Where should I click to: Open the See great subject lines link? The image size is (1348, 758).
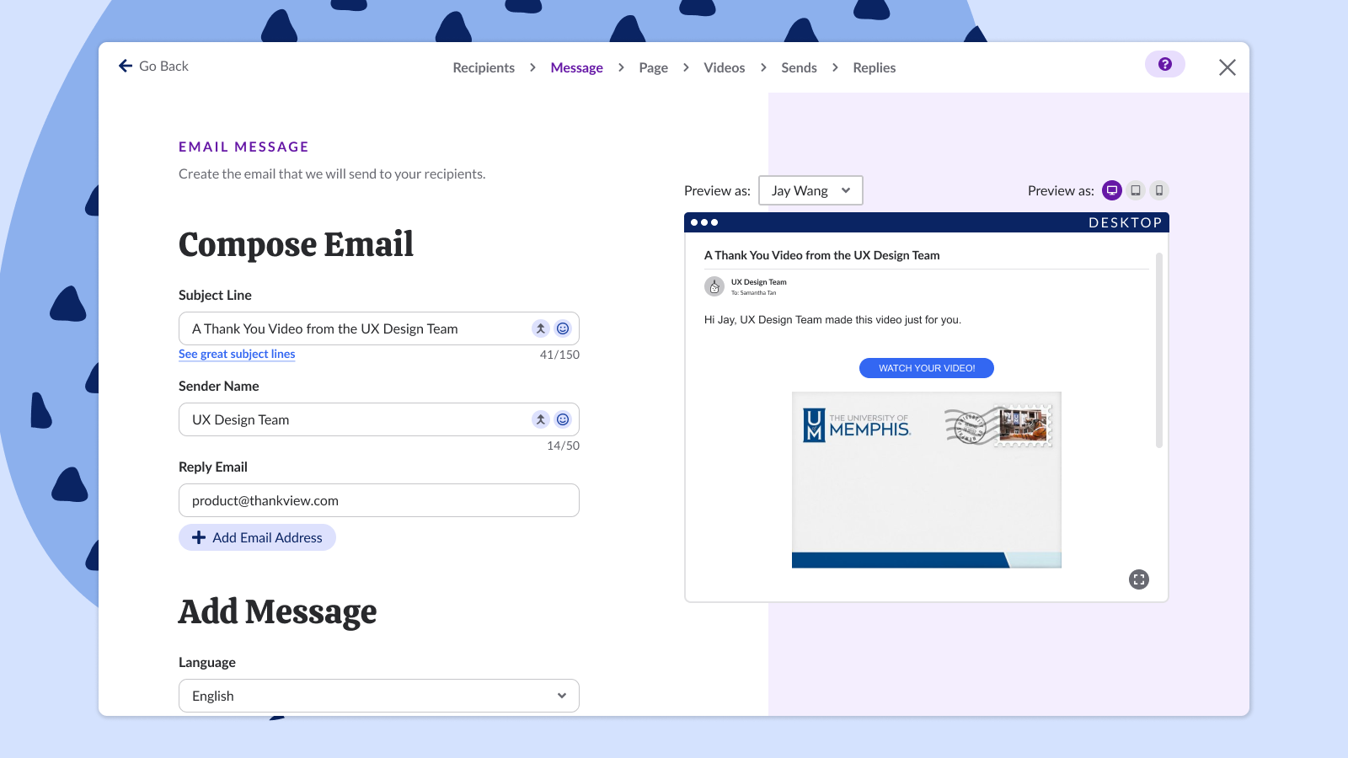[236, 354]
